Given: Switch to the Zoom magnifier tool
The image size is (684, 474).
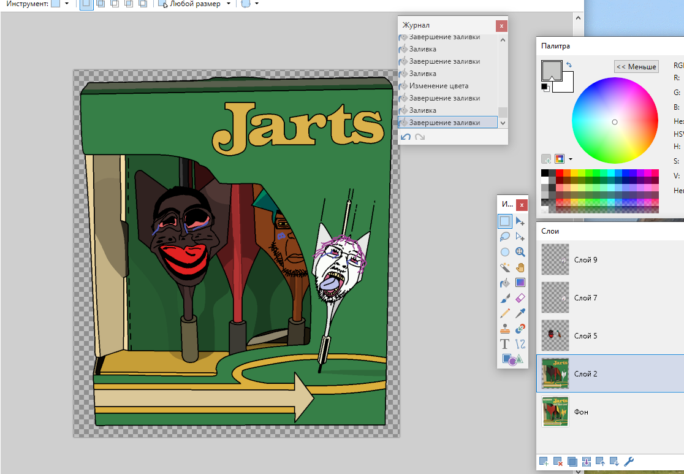Looking at the screenshot, I should (520, 252).
